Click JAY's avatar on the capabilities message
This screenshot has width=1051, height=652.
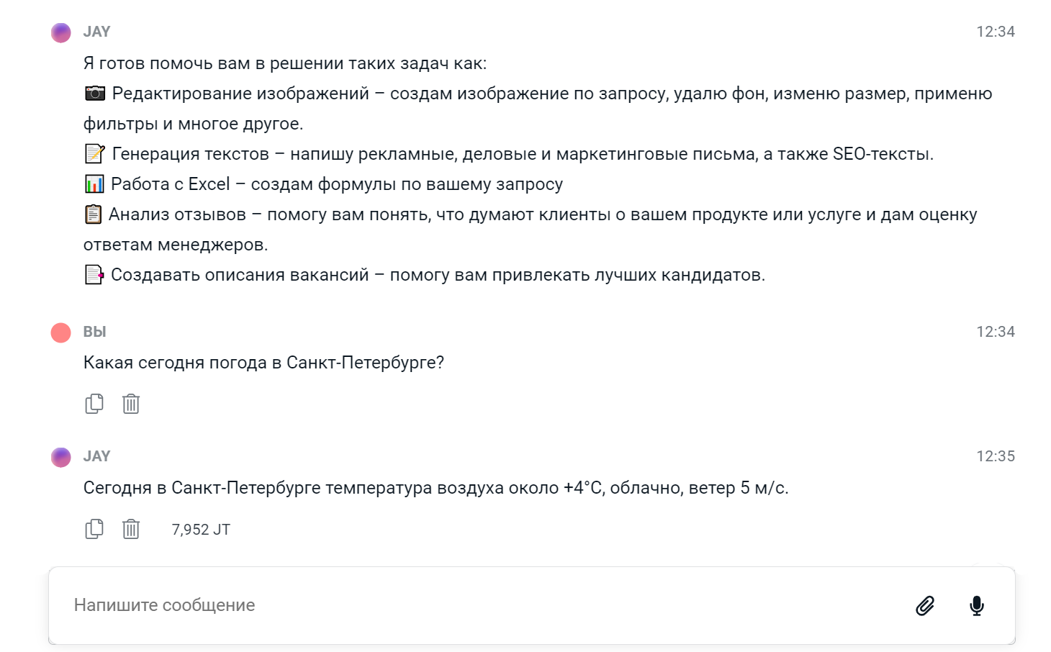(x=61, y=32)
